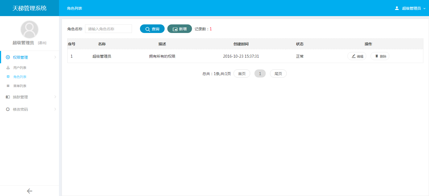The height and width of the screenshot is (196, 429).
Task: Click the 查询 search button
Action: (x=152, y=29)
